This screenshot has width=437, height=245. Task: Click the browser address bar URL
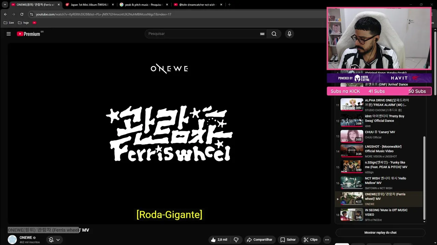[104, 14]
